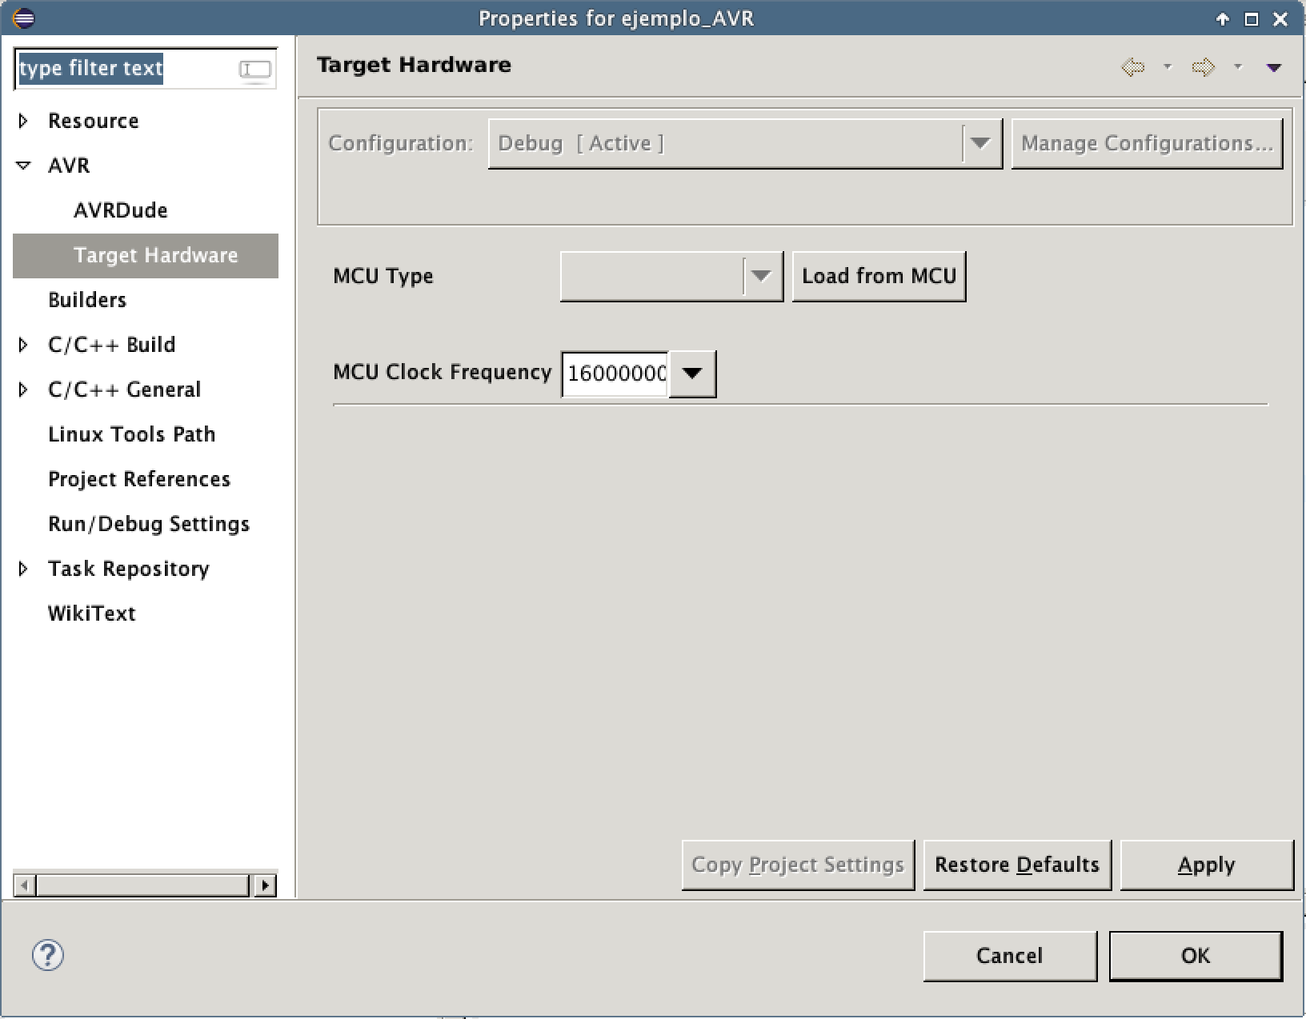Open the back history dropdown arrow
The width and height of the screenshot is (1306, 1019).
tap(1168, 67)
